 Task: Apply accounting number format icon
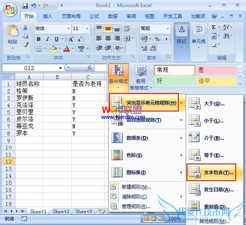coord(144,39)
